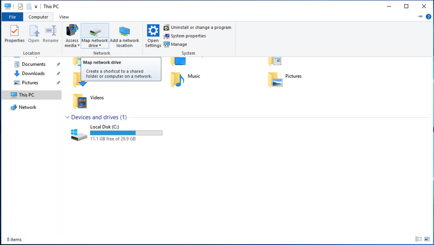This screenshot has height=245, width=434.
Task: Select the Local Disk (C:) drive icon
Action: (x=79, y=134)
